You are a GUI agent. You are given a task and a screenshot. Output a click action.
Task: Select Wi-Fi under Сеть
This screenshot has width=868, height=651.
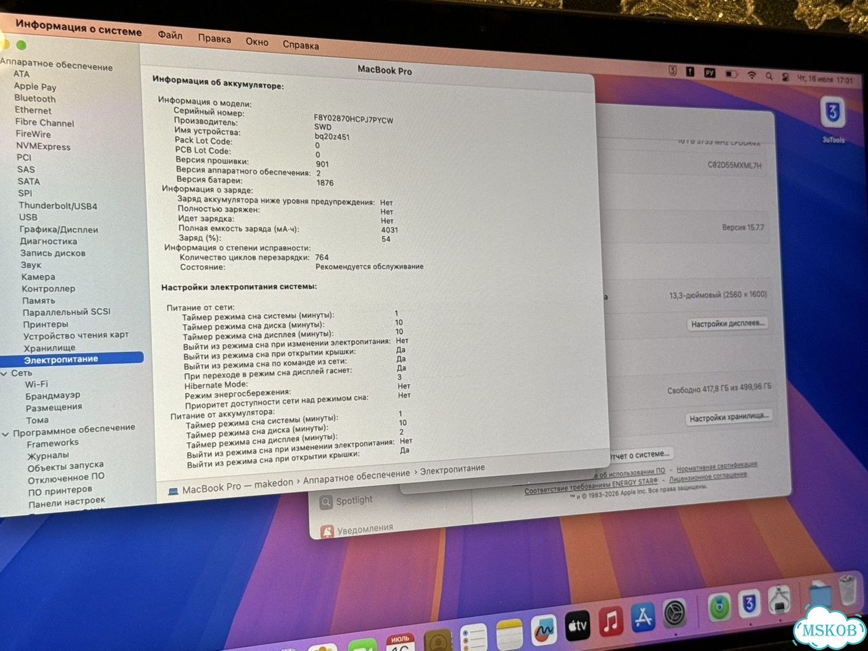pos(37,384)
